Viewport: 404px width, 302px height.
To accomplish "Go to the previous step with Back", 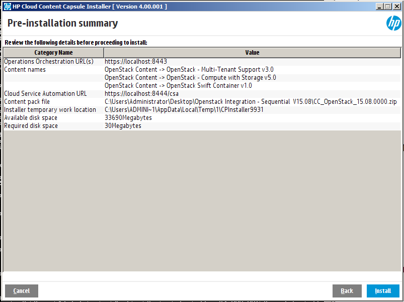I will (x=347, y=291).
